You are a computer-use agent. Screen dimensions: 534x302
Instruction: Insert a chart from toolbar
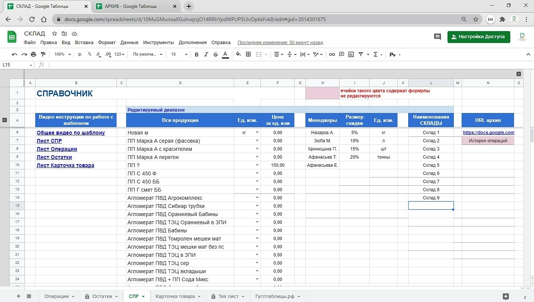[x=351, y=54]
